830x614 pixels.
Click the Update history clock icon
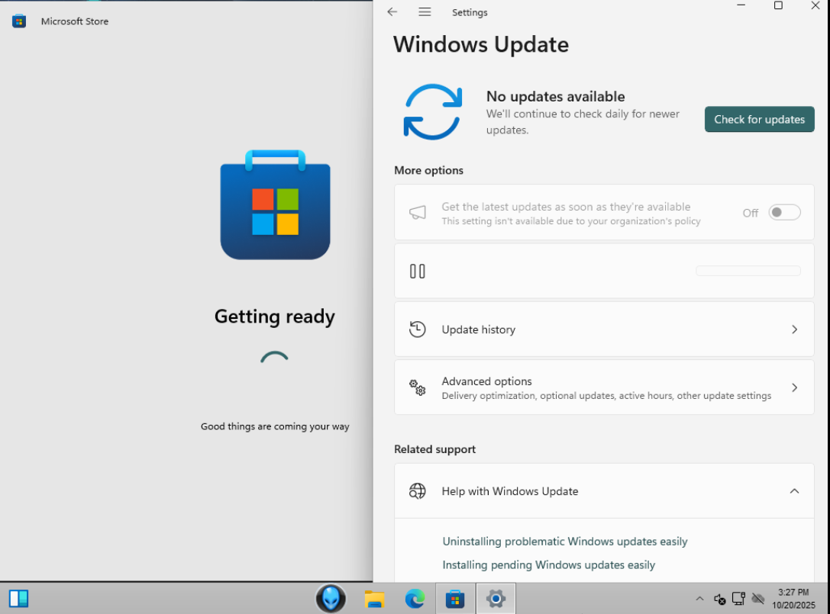click(x=417, y=330)
